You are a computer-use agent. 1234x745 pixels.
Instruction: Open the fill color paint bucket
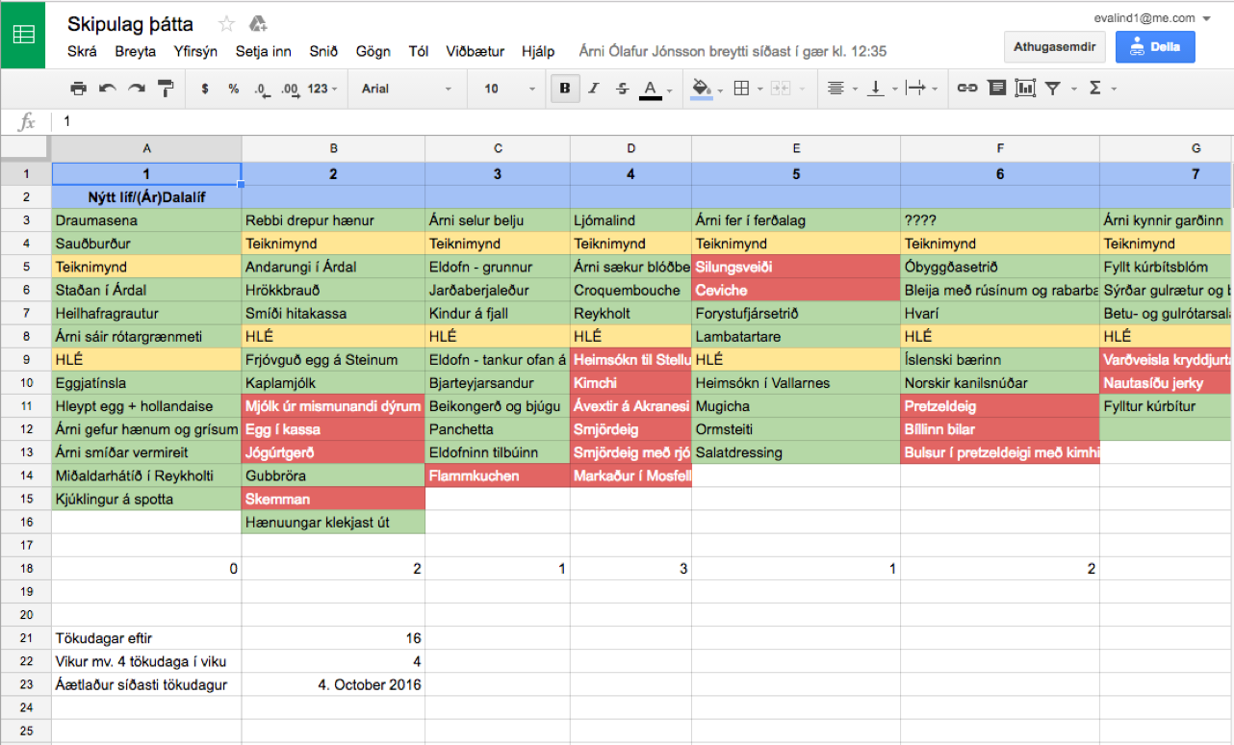(701, 89)
